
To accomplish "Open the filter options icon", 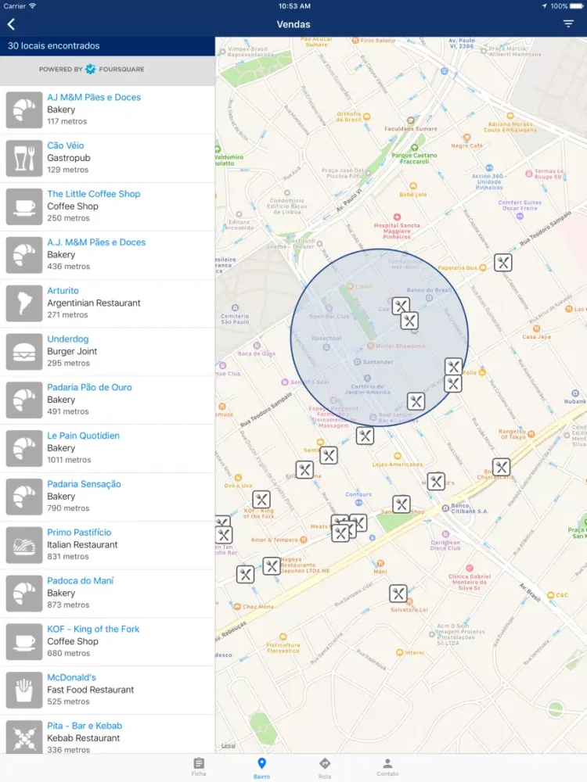I will point(568,24).
